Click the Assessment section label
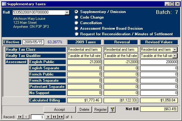The image size is (182, 121). click(16, 62)
